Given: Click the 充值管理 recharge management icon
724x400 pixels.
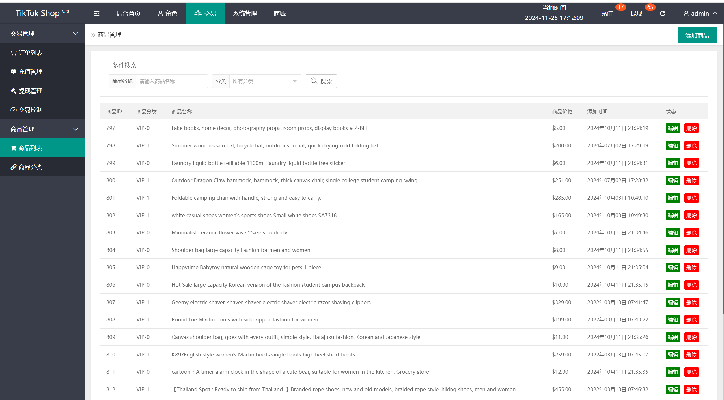Looking at the screenshot, I should (13, 71).
